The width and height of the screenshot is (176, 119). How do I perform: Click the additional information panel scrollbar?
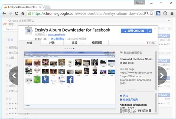click(x=156, y=103)
